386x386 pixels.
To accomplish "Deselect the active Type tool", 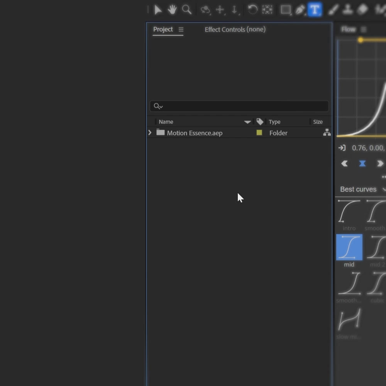I will click(x=315, y=10).
